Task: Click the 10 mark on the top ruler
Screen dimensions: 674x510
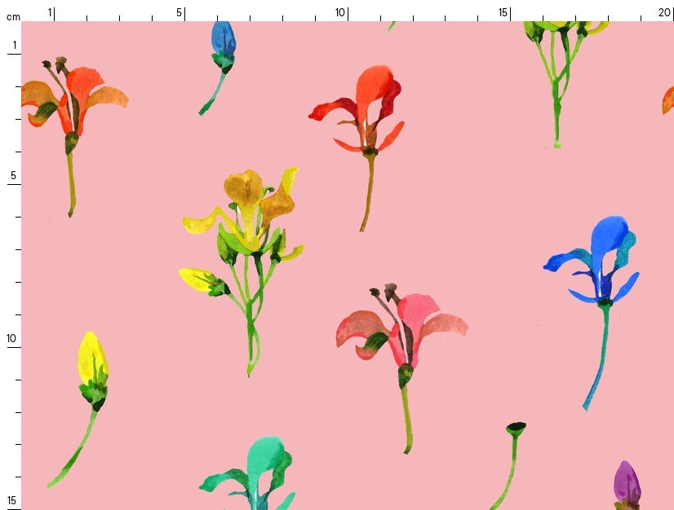Action: click(340, 12)
